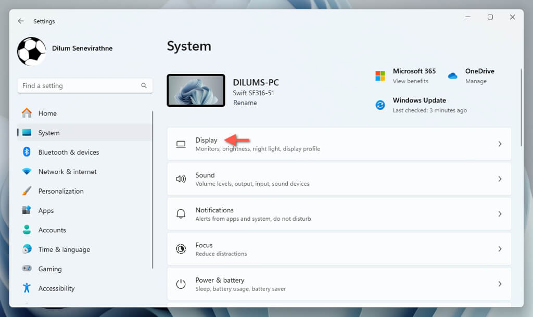Minimize the Settings window
The width and height of the screenshot is (533, 317).
point(468,17)
